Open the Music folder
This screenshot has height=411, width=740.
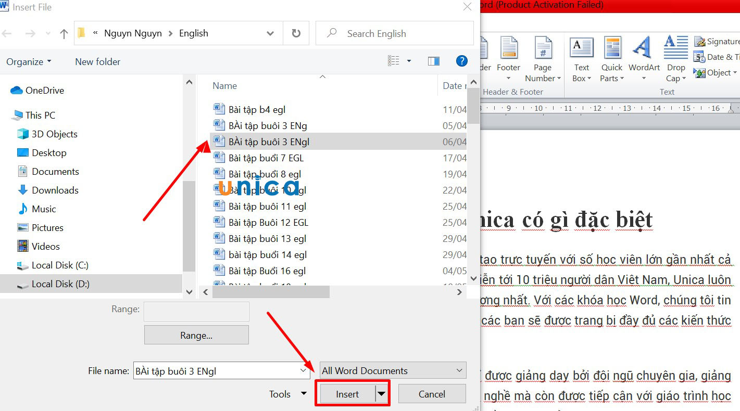[x=36, y=209]
